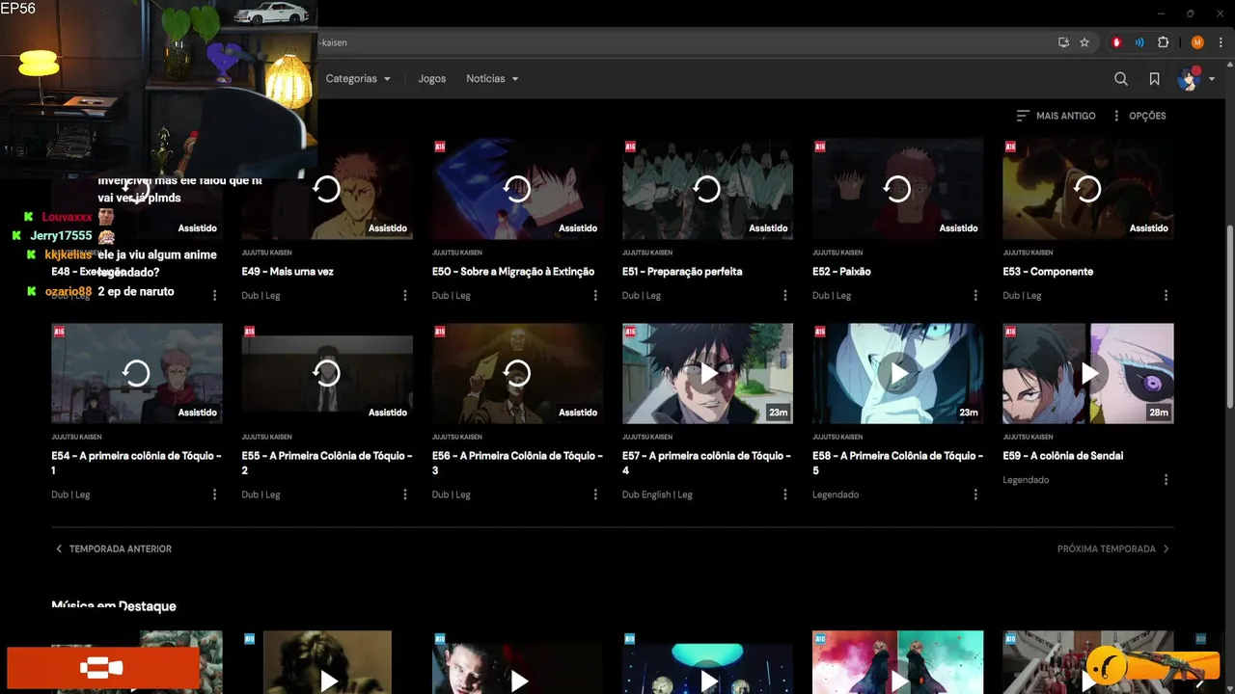Expand the Notícias menu
Screen dimensions: 1235x694
click(492, 79)
